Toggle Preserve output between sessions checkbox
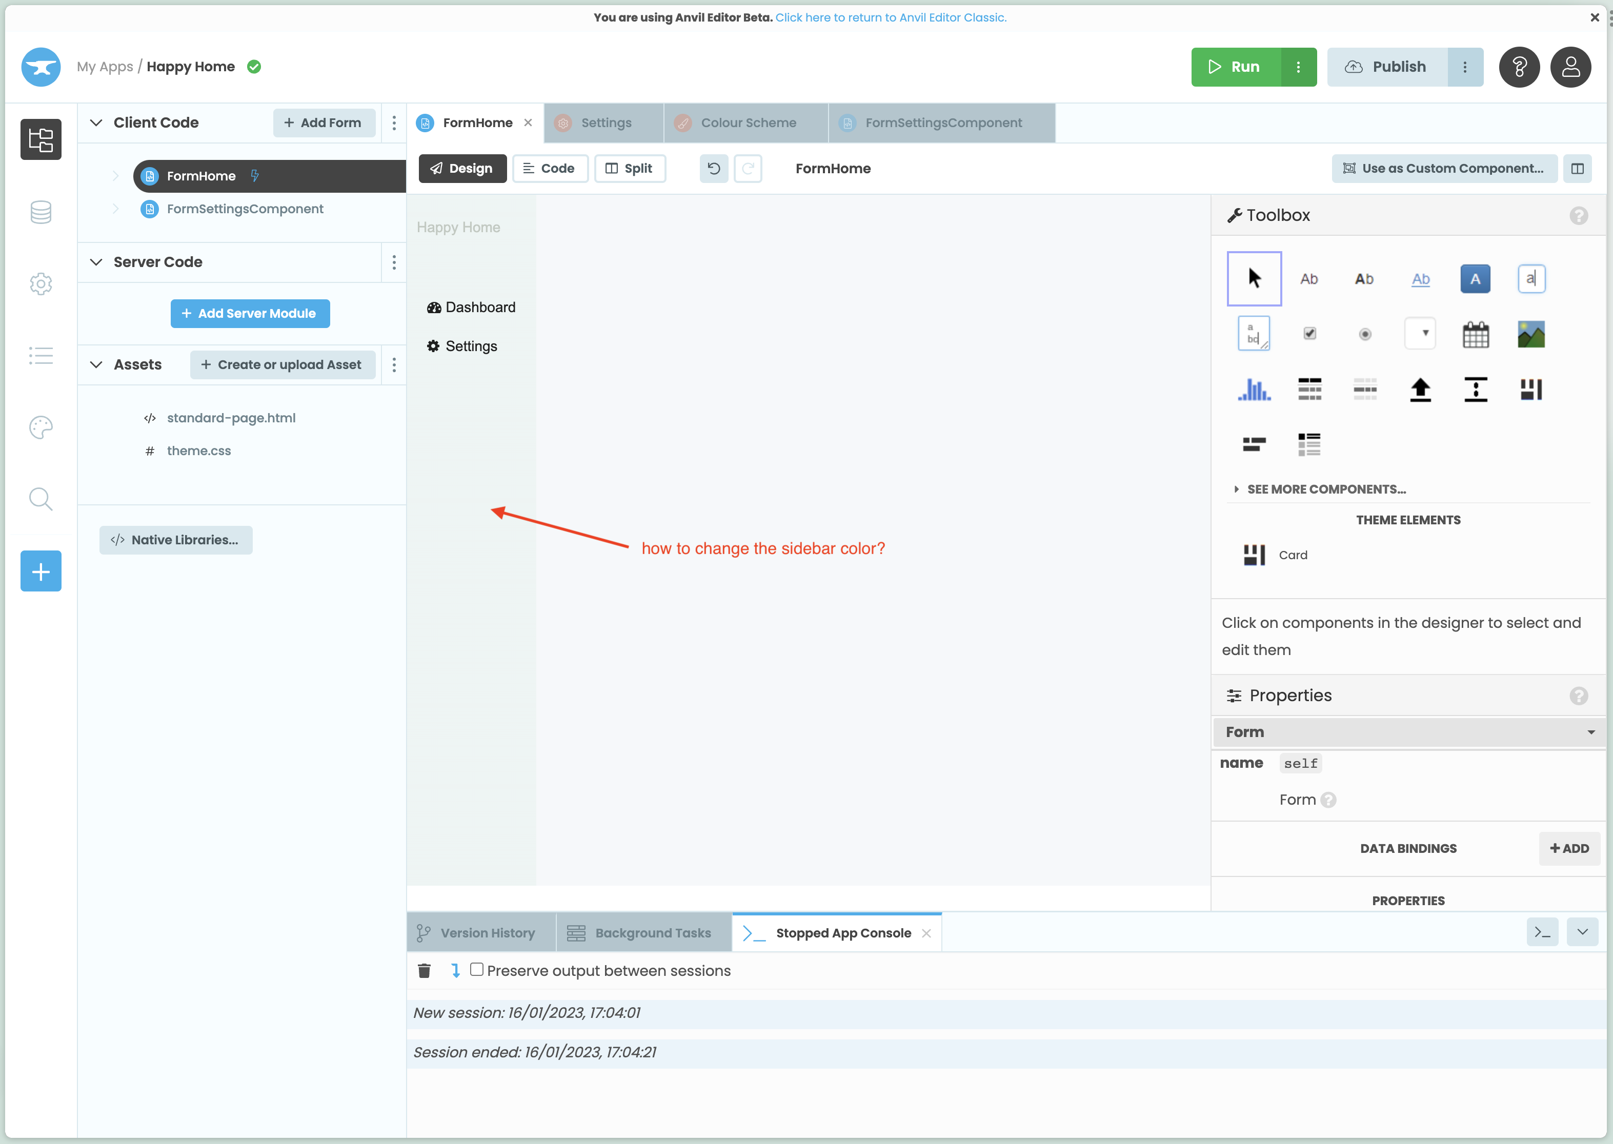This screenshot has height=1144, width=1613. tap(476, 969)
